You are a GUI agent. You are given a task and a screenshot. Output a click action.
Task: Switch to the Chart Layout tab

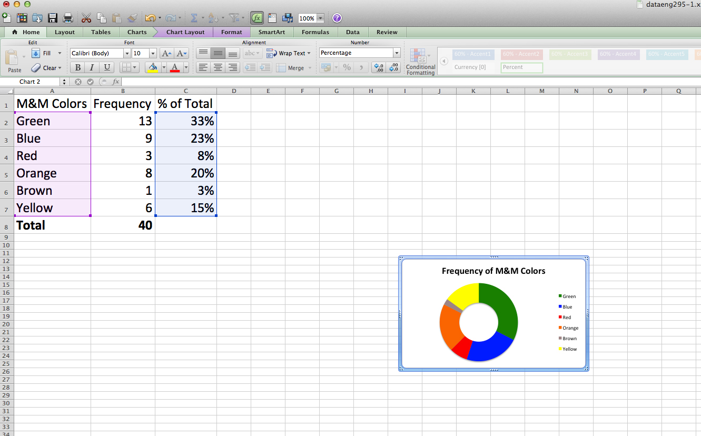(185, 32)
